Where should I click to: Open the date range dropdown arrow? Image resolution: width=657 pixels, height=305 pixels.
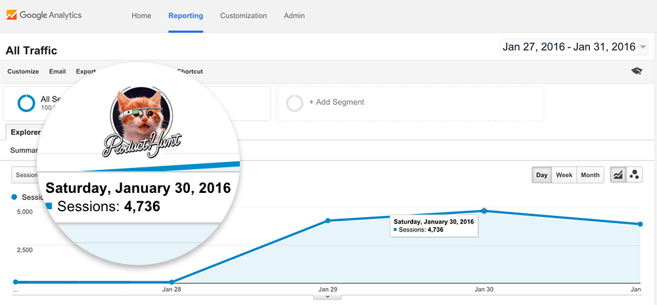(x=643, y=47)
